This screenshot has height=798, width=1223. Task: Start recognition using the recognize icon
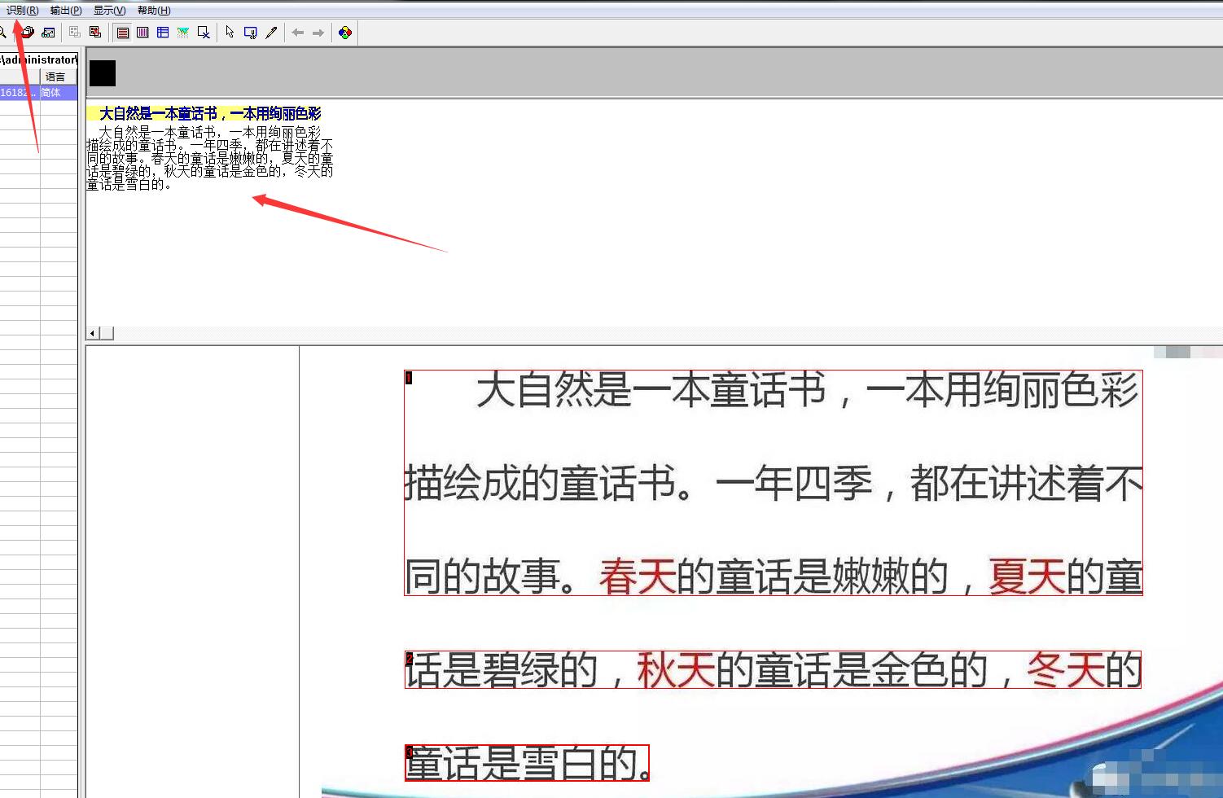point(49,32)
